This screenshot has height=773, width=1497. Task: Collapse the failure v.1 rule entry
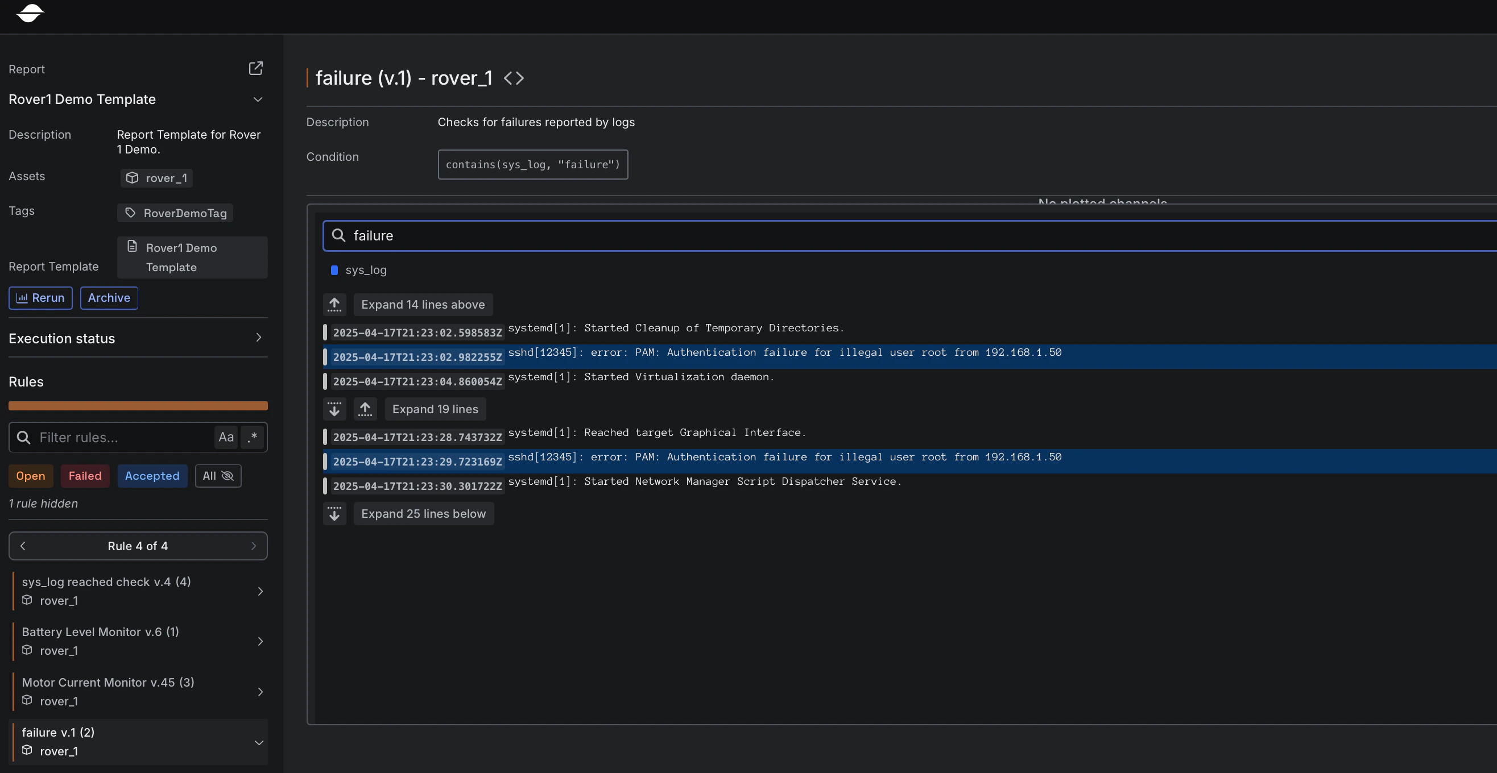coord(259,742)
